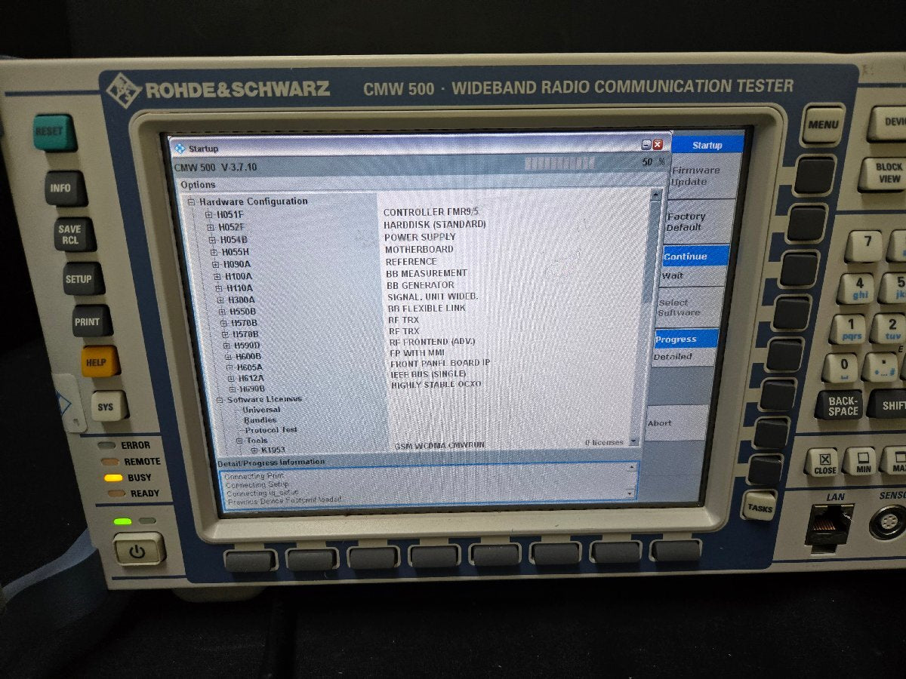Click the RF FRONTEND (ADV.) description

click(432, 342)
